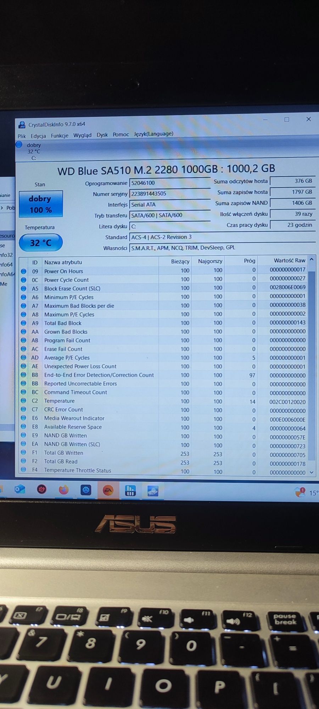
Task: Click the scroll down arrow of the attribute list
Action: pyautogui.click(x=312, y=472)
